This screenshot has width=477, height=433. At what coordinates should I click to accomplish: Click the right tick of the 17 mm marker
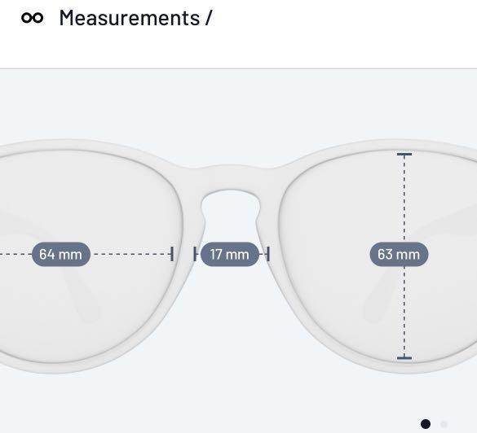(x=268, y=254)
